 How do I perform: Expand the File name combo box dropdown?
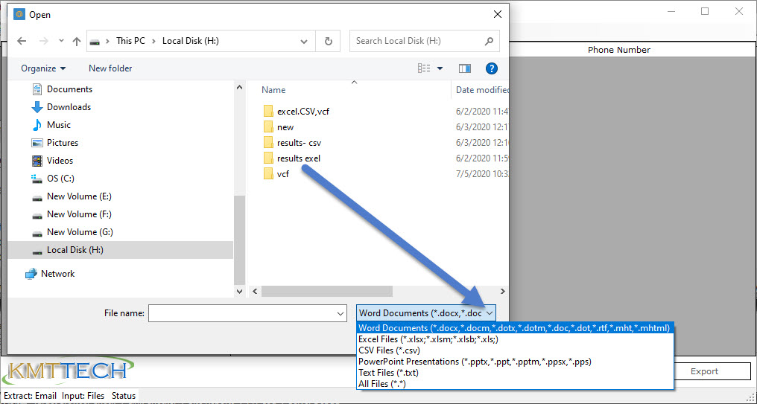[341, 314]
